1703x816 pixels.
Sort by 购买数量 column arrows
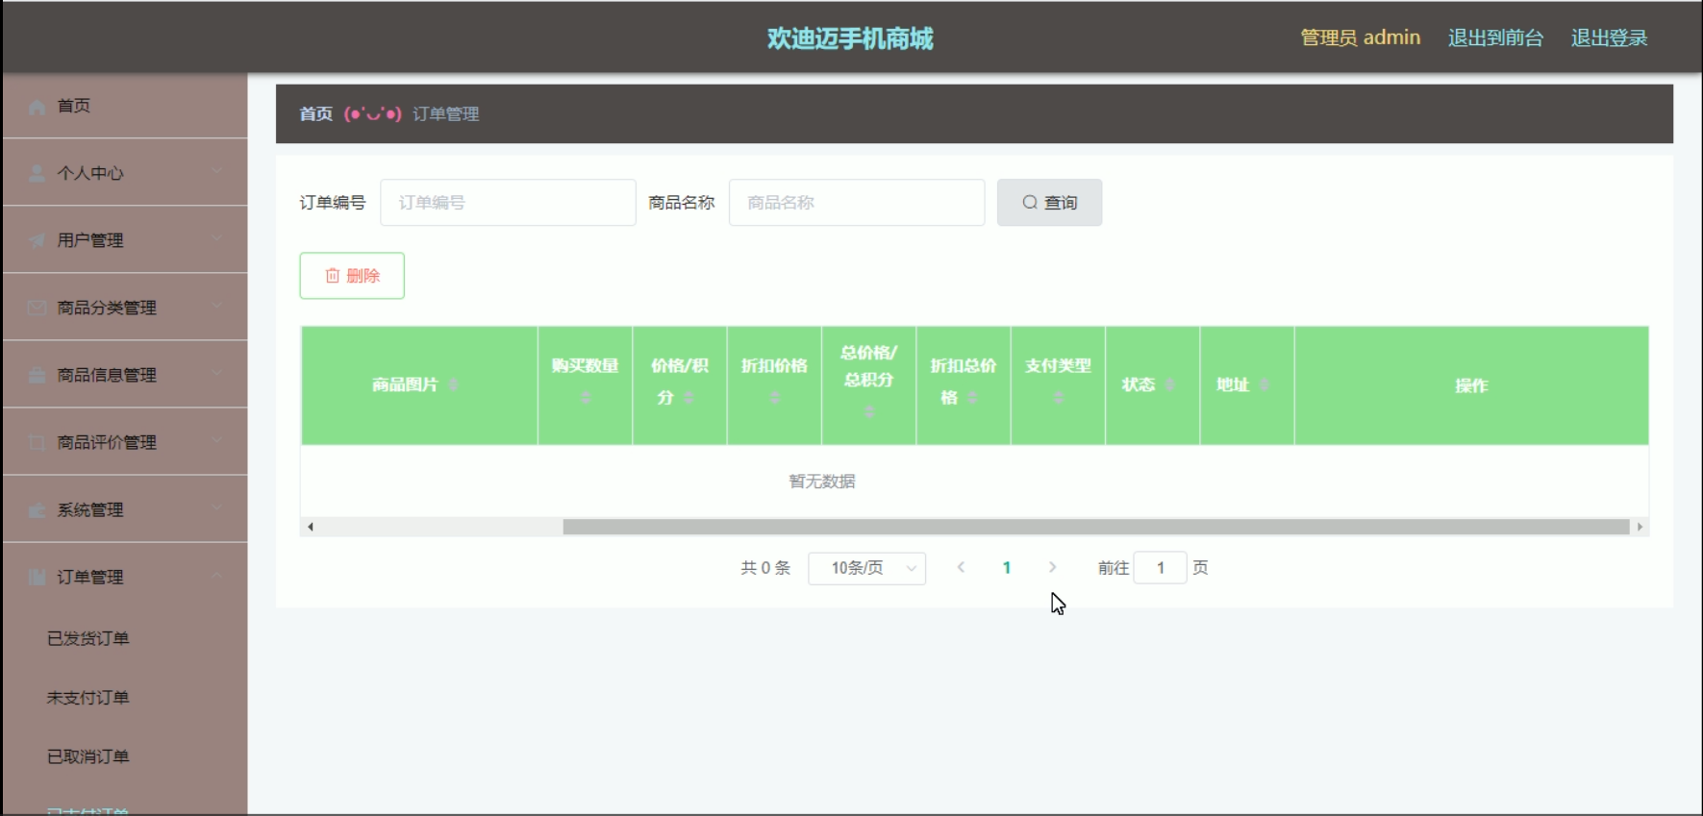click(586, 398)
